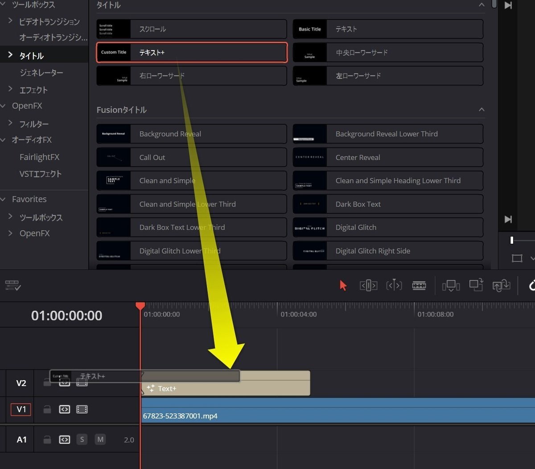535x469 pixels.
Task: Select the 67823-523387001.mp4 clip
Action: (x=338, y=411)
